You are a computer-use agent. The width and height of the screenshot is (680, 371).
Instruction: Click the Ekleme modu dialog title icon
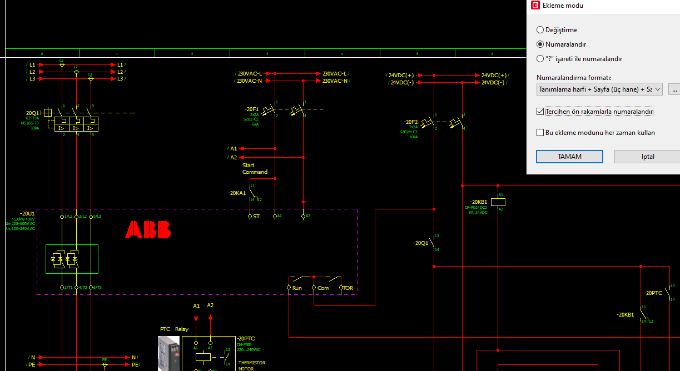(535, 6)
